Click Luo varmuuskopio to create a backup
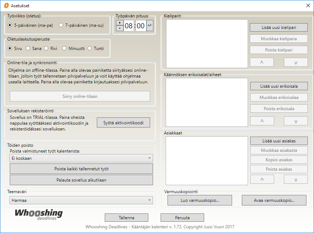 click(201, 200)
